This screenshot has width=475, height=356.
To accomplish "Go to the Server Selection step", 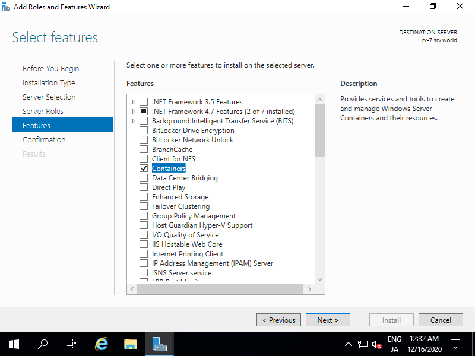I will point(49,97).
